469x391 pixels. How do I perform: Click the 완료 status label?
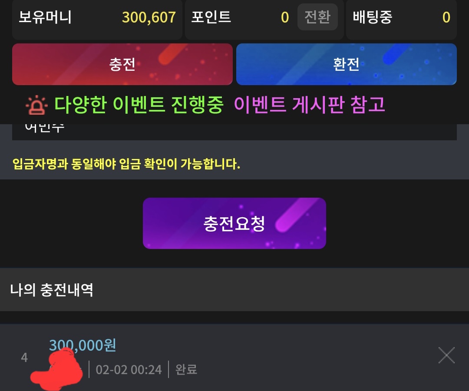tap(186, 369)
